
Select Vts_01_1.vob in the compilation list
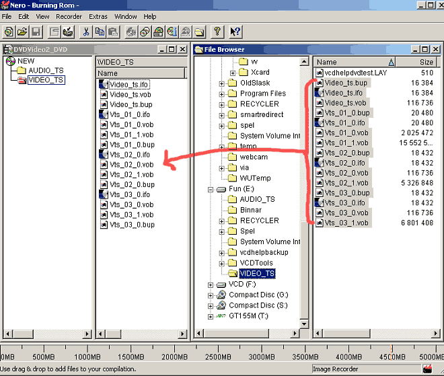(x=132, y=135)
